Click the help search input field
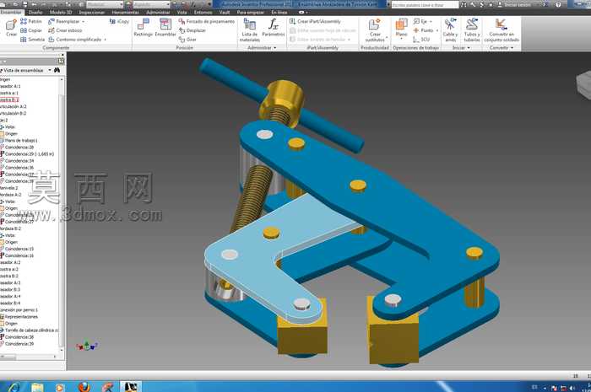 (425, 5)
